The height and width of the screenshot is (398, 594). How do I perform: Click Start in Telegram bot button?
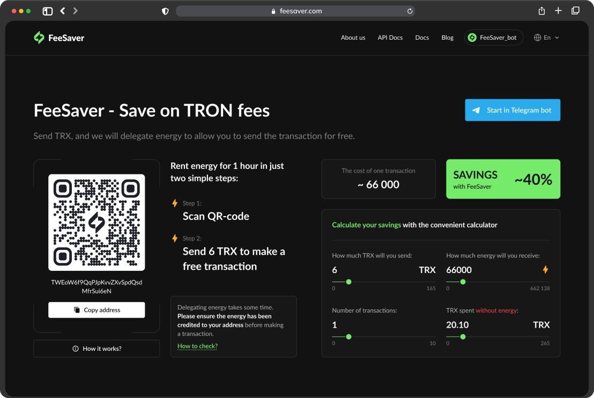point(513,110)
